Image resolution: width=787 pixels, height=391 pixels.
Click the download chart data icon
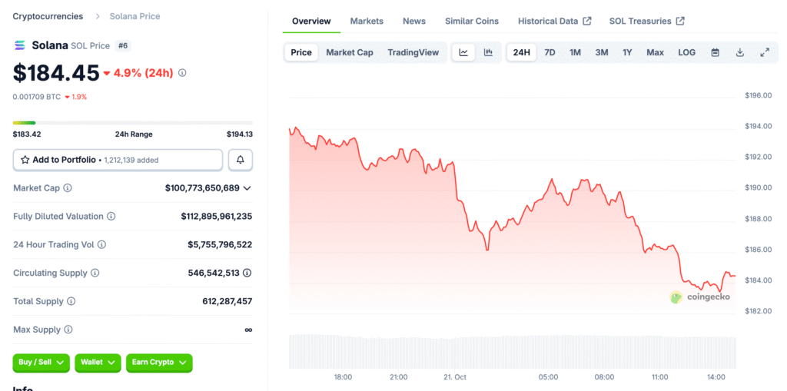[x=740, y=52]
